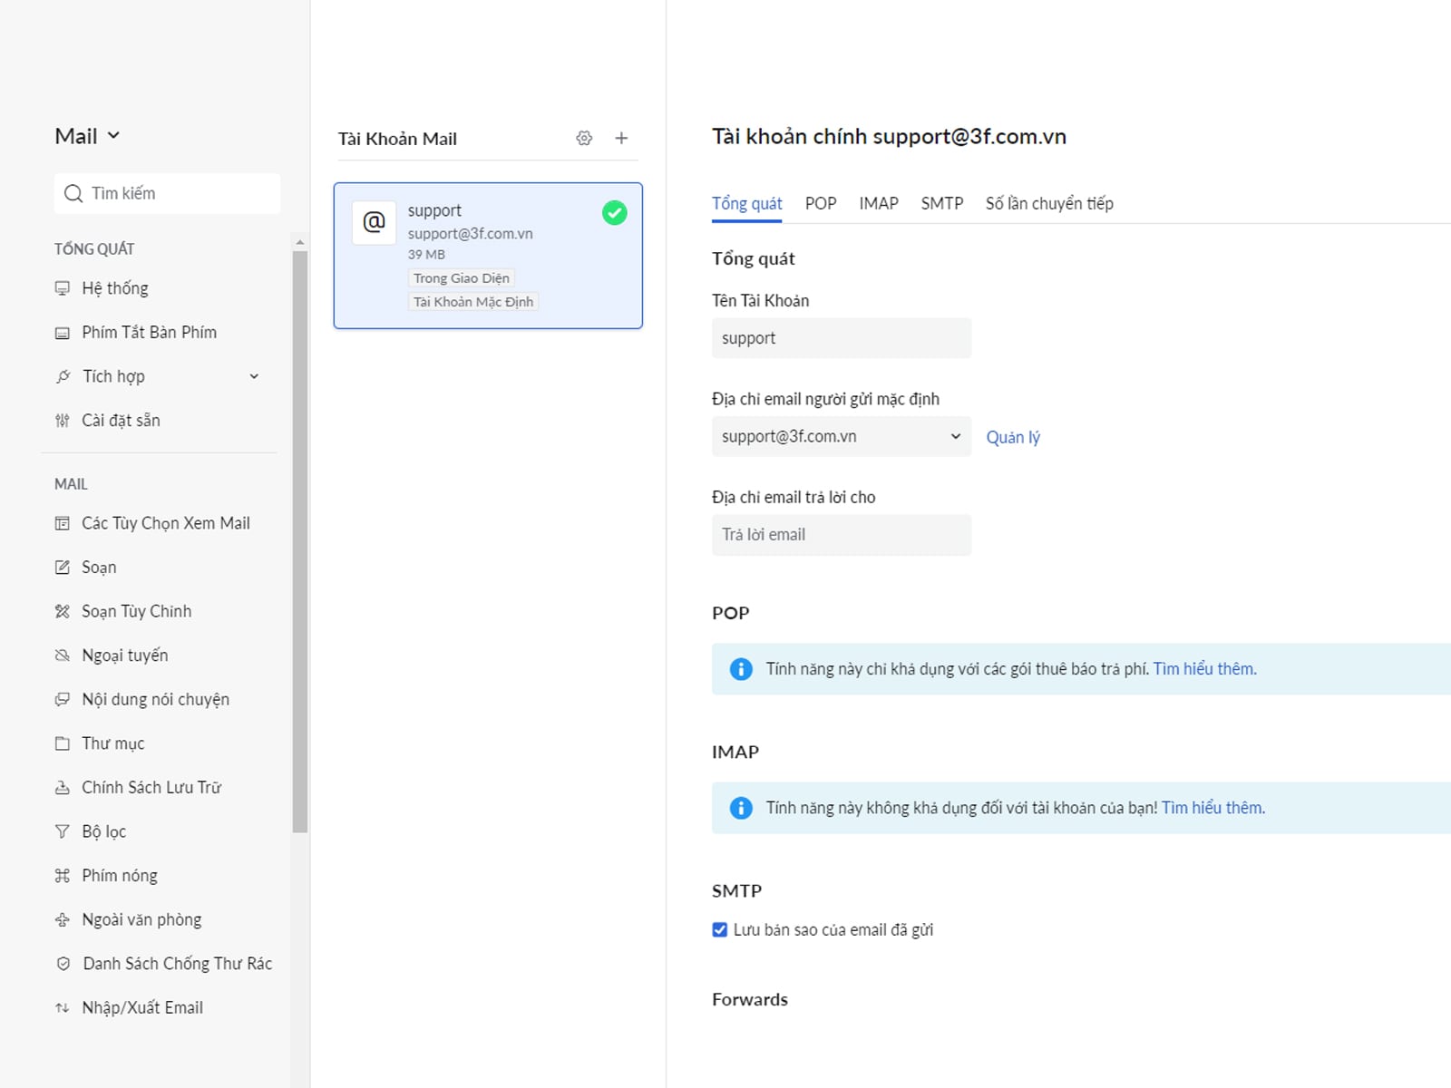The width and height of the screenshot is (1451, 1088).
Task: Click Tìm hiểu thêm in POP notice
Action: pos(1204,669)
